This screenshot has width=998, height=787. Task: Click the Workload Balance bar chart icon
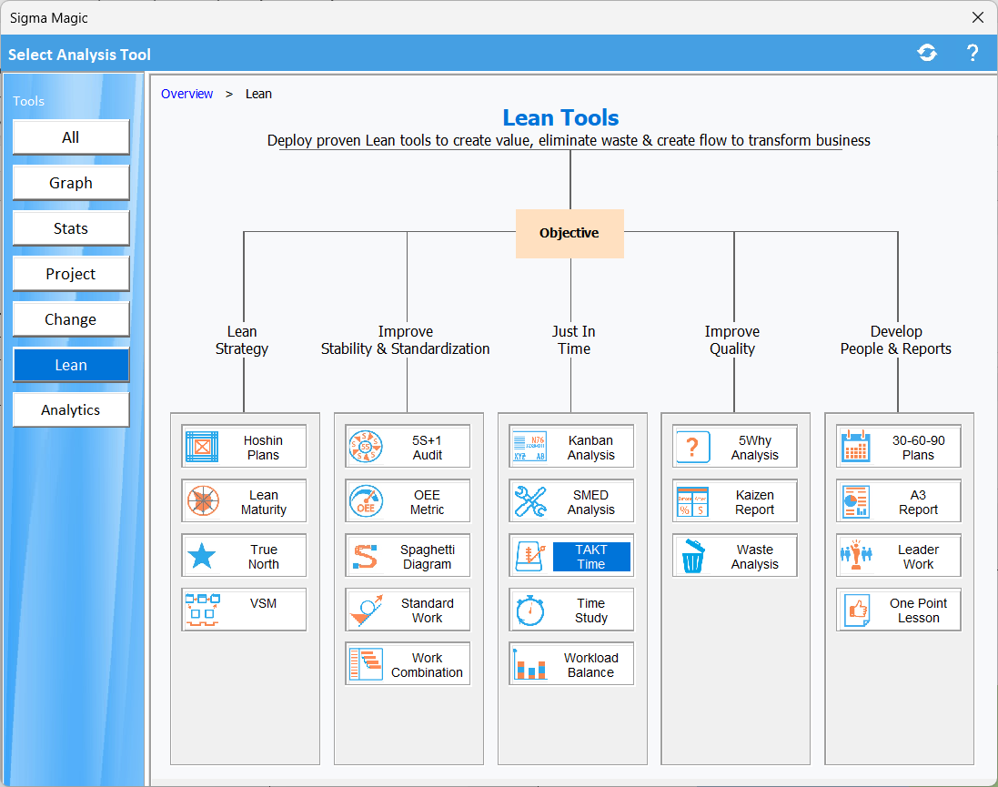529,664
